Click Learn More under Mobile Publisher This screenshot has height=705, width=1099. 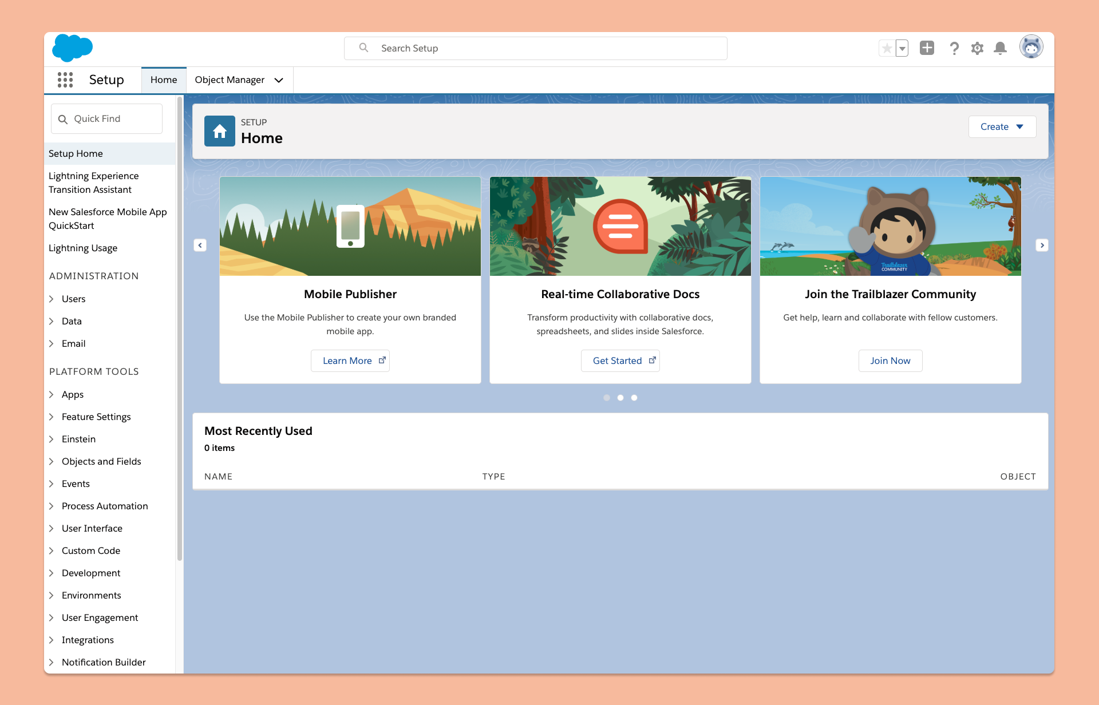(350, 361)
